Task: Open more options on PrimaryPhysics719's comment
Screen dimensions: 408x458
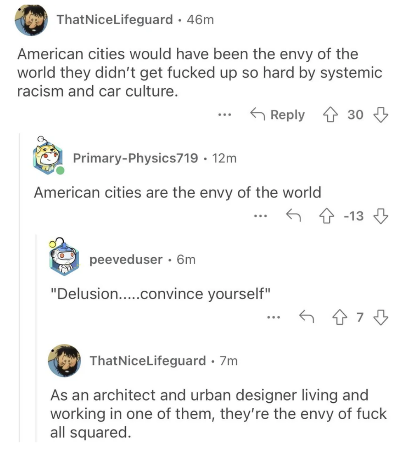Action: (x=260, y=216)
